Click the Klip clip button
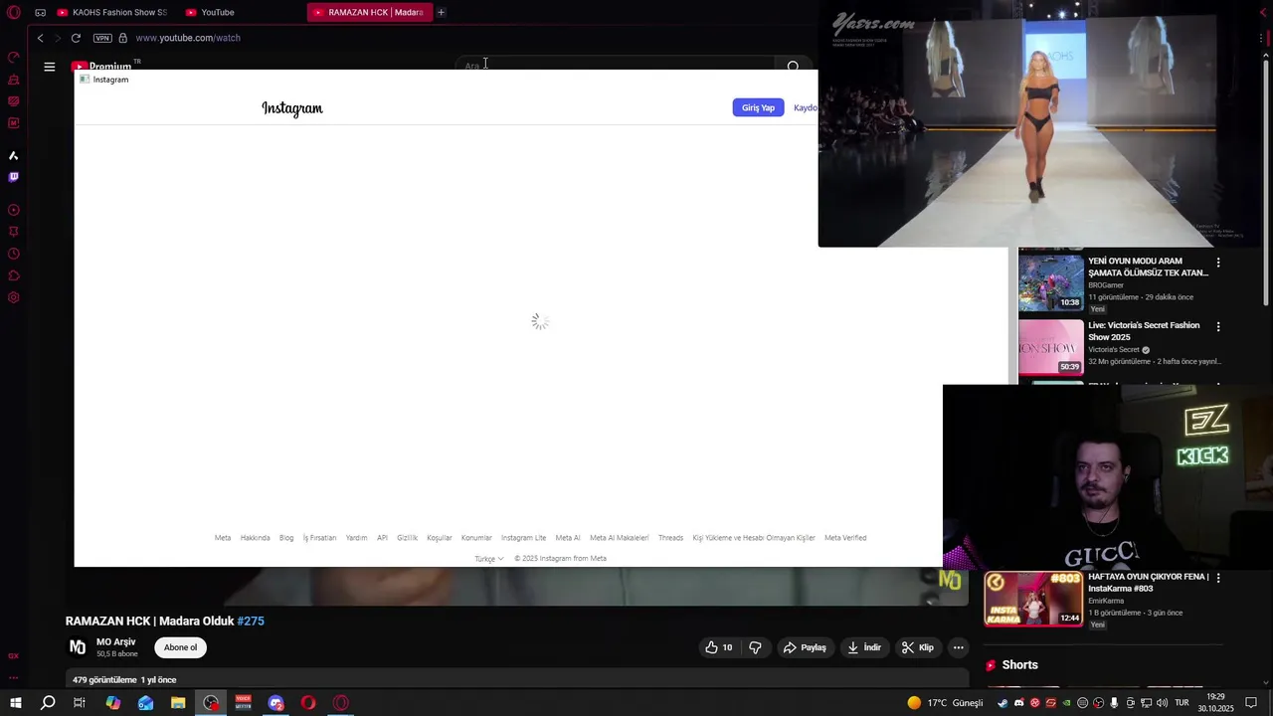This screenshot has width=1273, height=716. click(917, 647)
